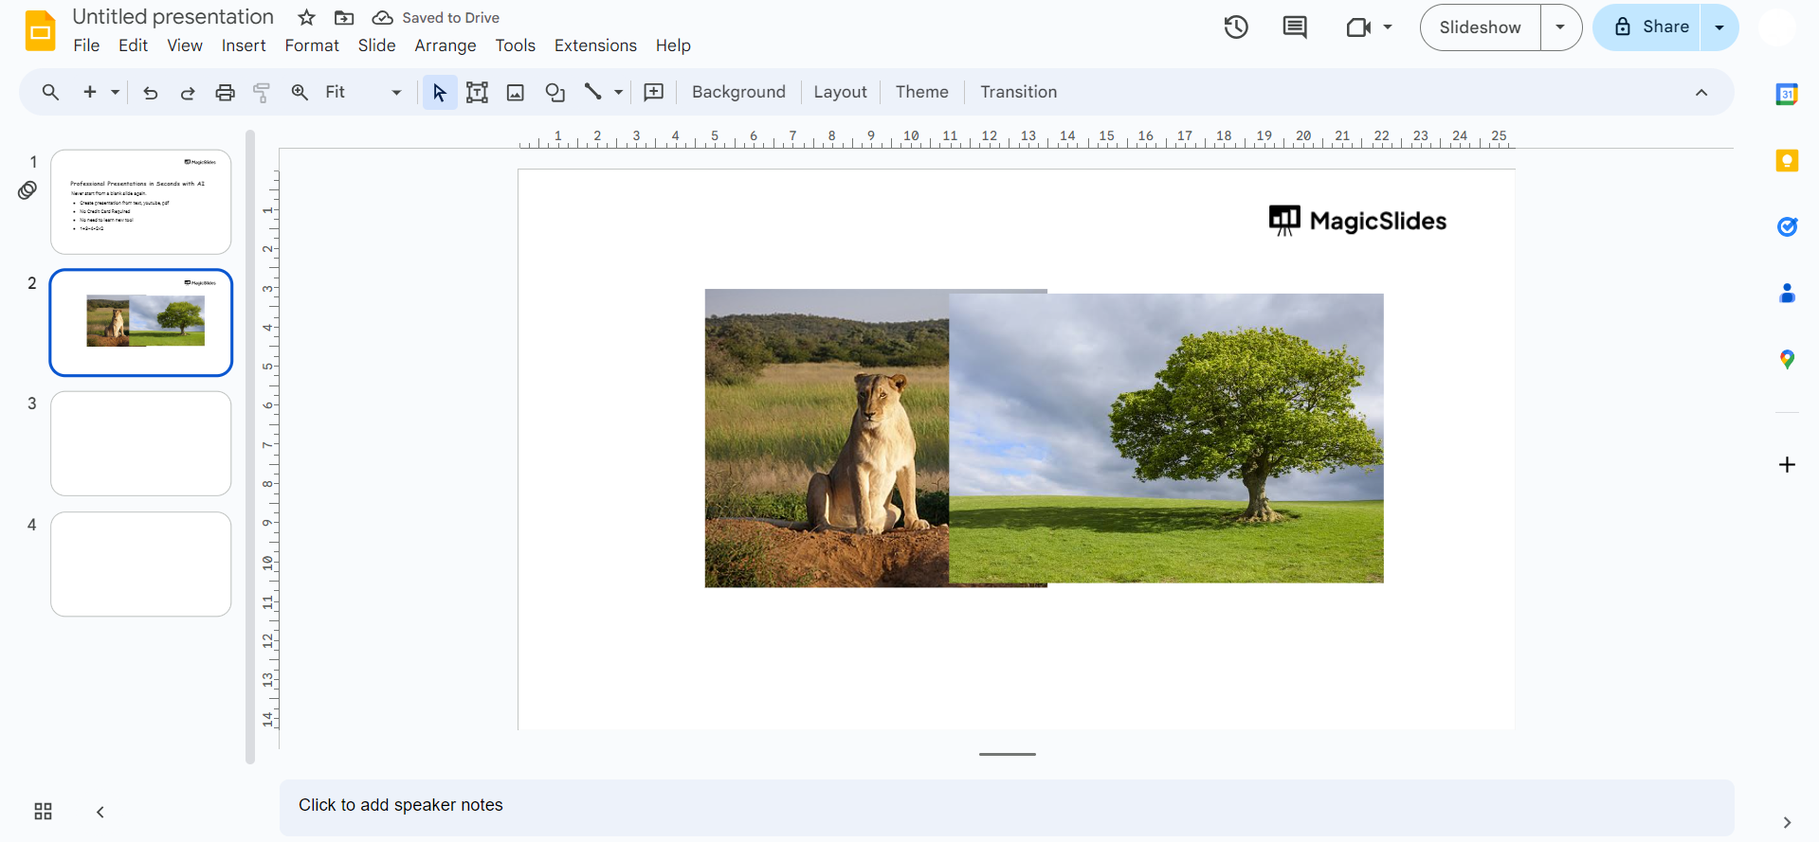The width and height of the screenshot is (1819, 842).
Task: Click the Theme button
Action: point(921,92)
